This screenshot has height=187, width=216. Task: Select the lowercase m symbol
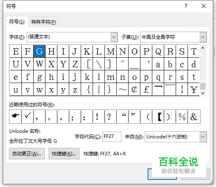pos(110,77)
